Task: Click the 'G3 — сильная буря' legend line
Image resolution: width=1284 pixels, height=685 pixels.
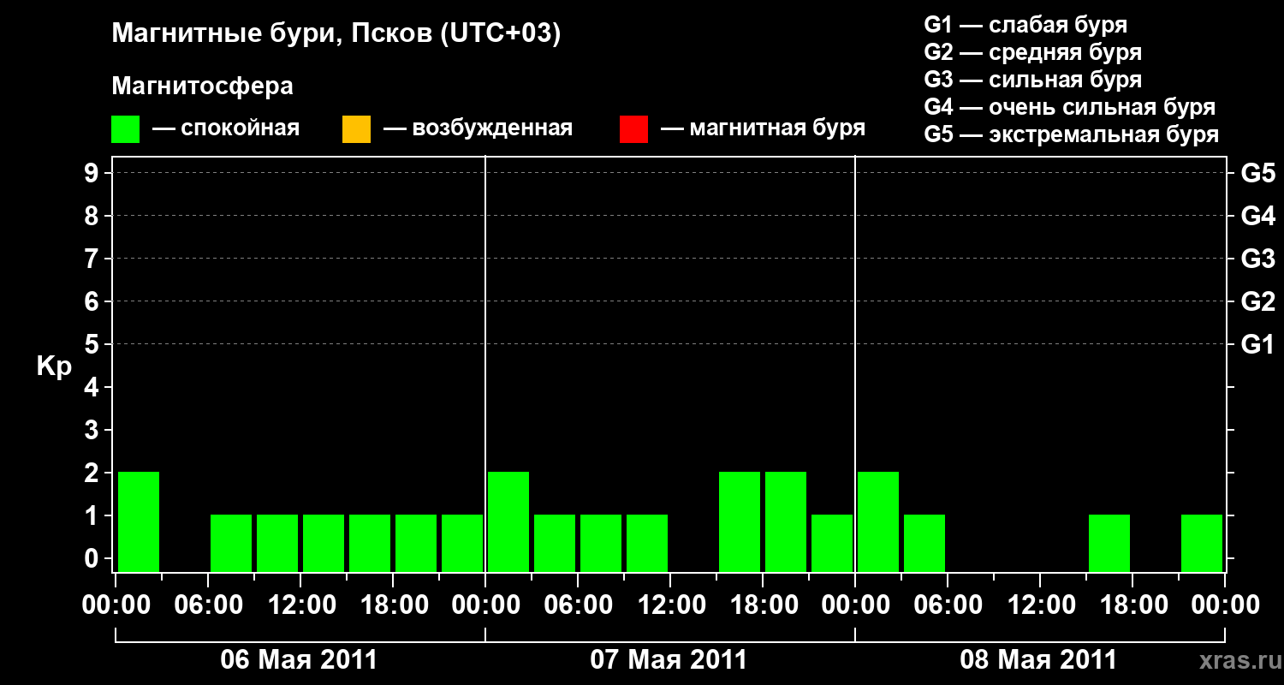Action: pyautogui.click(x=1033, y=80)
